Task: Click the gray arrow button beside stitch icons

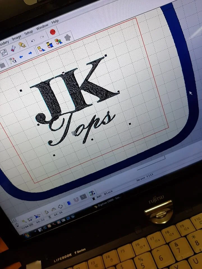Action: pyautogui.click(x=84, y=197)
